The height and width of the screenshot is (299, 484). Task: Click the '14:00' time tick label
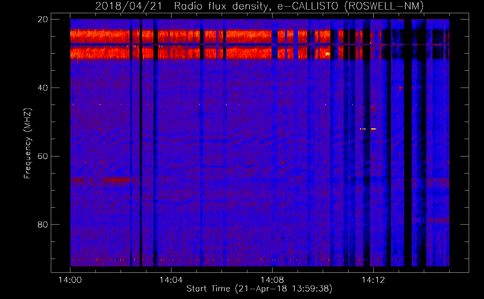(x=70, y=280)
